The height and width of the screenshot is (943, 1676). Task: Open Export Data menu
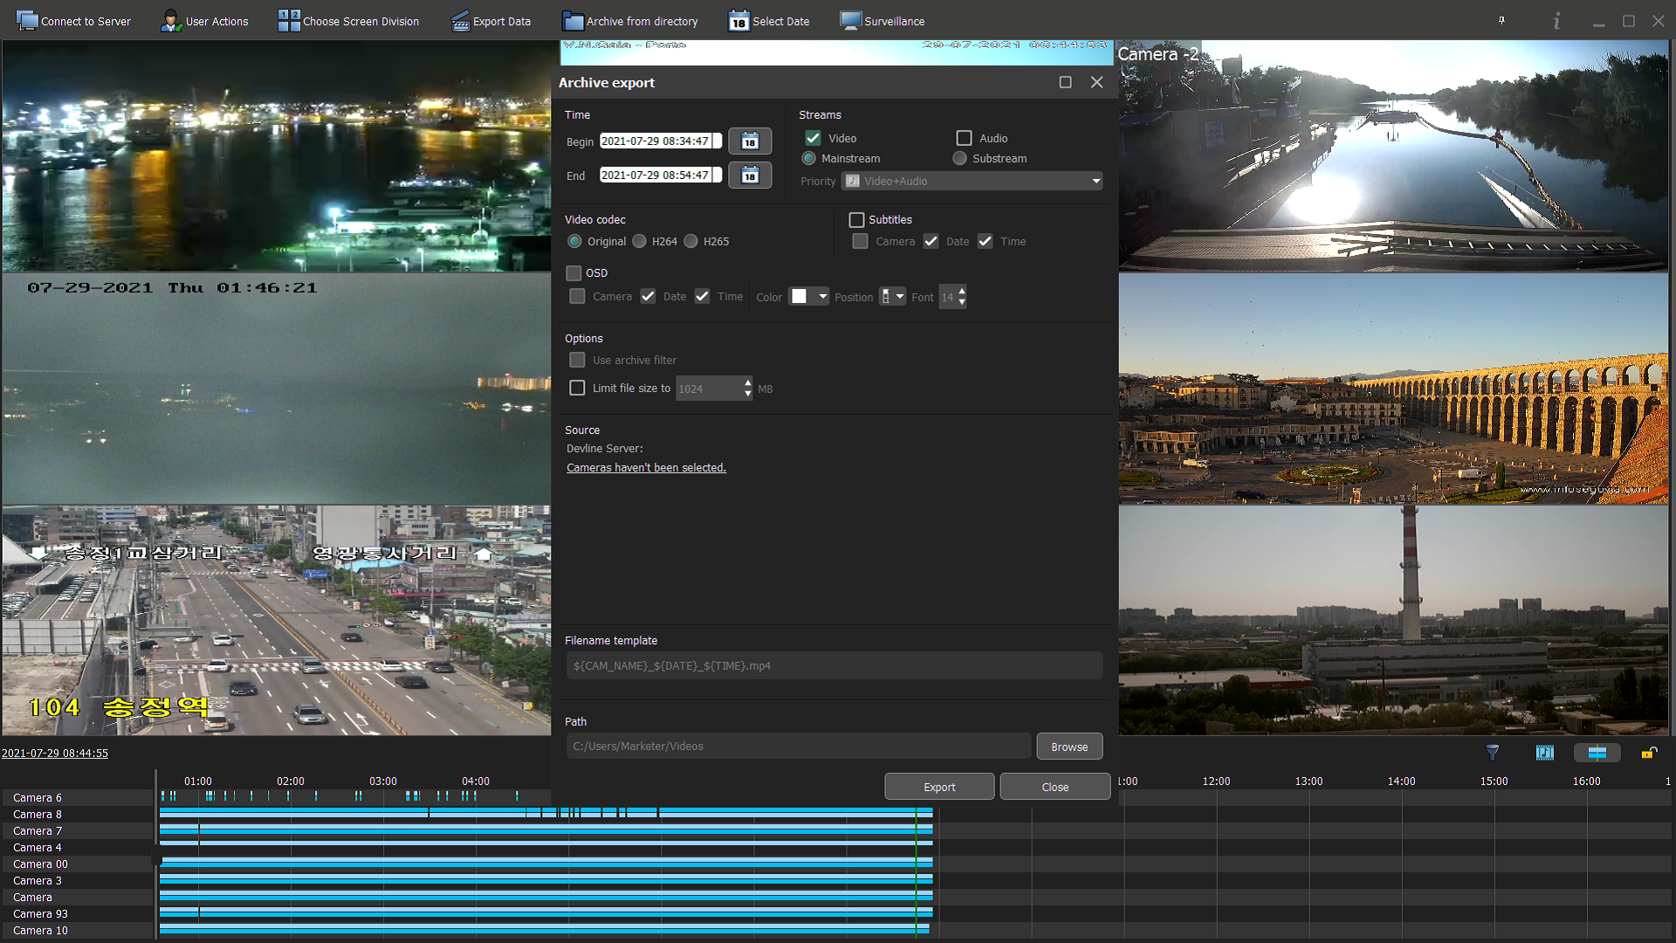point(491,21)
